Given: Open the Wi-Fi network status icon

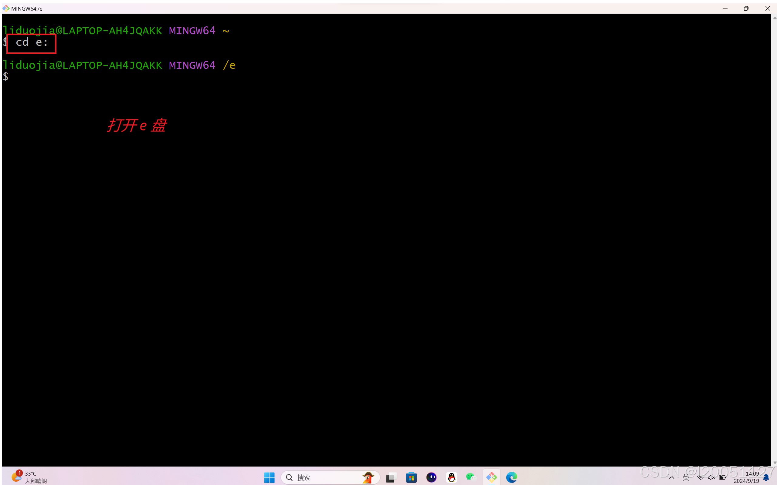Looking at the screenshot, I should 701,478.
